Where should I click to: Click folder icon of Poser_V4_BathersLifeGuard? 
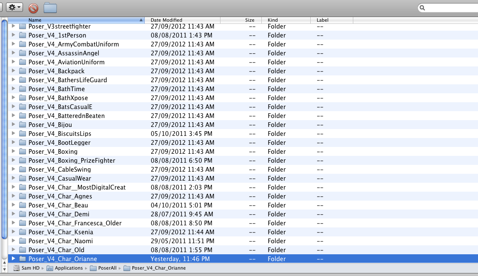click(22, 80)
